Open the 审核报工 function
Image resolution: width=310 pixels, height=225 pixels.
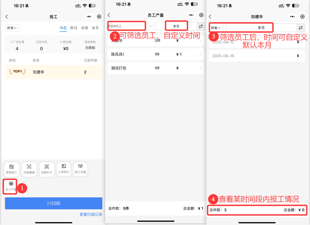pyautogui.click(x=12, y=169)
